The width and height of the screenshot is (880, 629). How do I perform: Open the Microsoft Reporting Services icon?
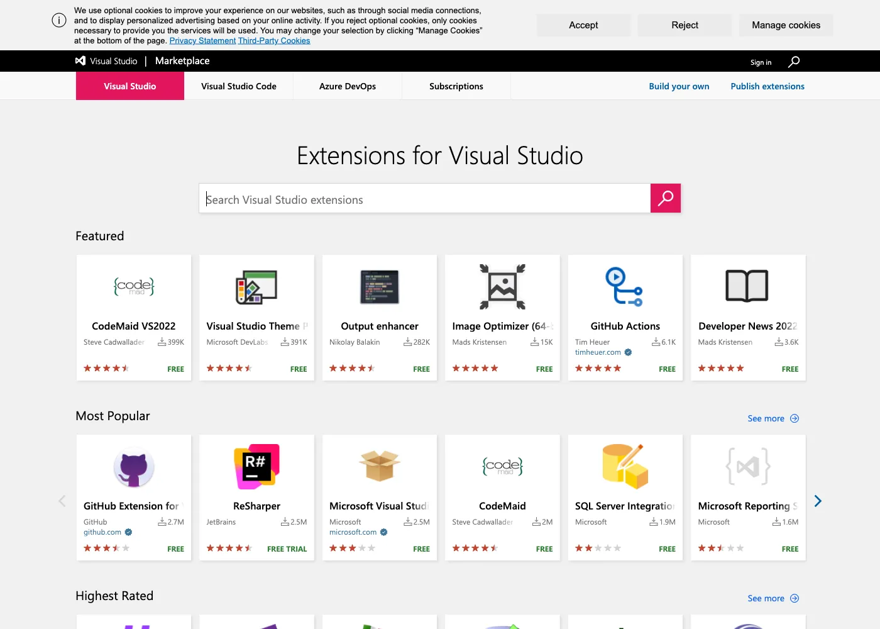[x=748, y=467]
